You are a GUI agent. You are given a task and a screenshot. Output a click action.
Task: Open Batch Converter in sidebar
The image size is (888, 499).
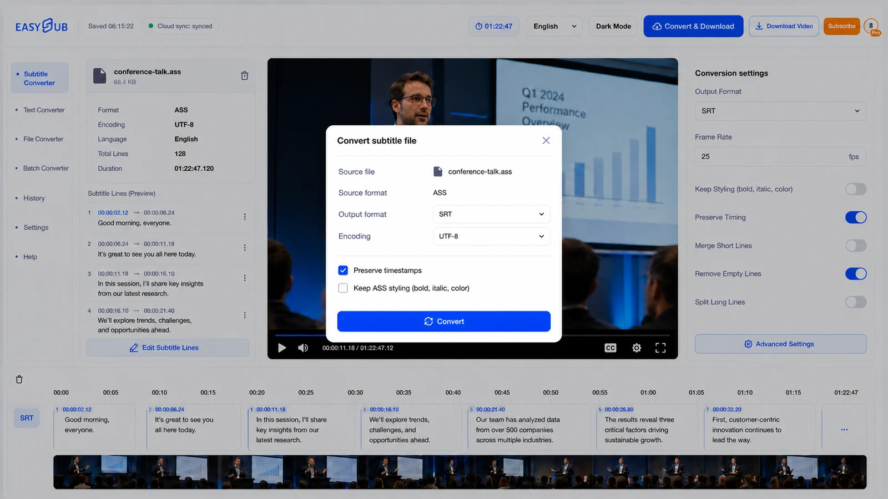(x=46, y=169)
